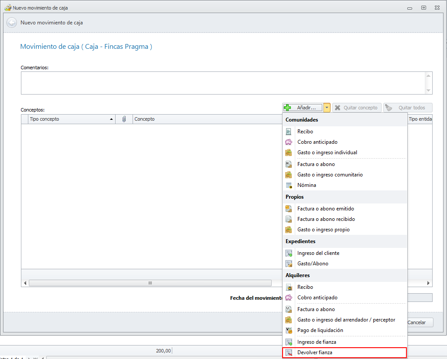Click the Comunidades section header
Screen dimensions: 447x359
coord(345,120)
